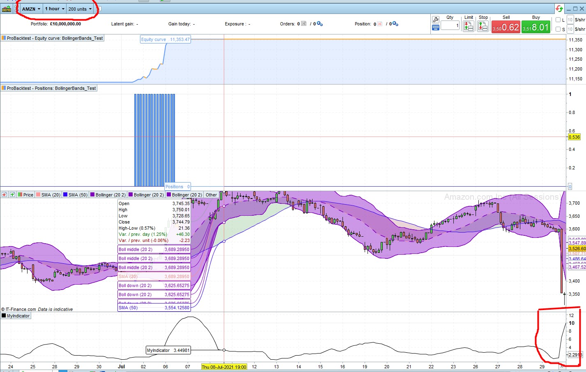Open Orders configuration gear icon
Viewport: 586px width, 372px height.
(318, 24)
